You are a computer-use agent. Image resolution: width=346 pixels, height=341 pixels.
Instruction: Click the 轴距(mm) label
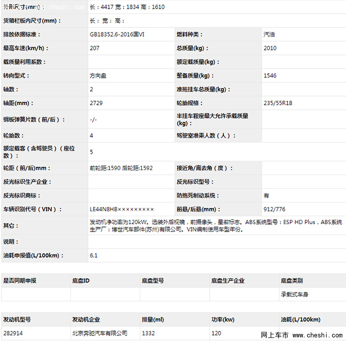click(x=18, y=103)
